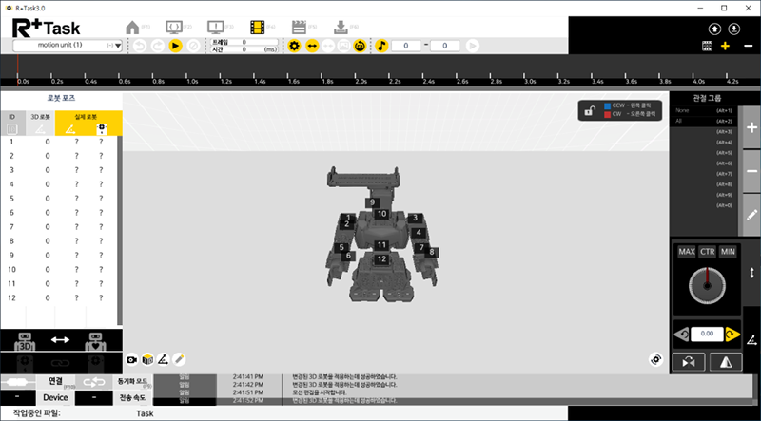Select the 실제 로봇 column header

click(88, 117)
